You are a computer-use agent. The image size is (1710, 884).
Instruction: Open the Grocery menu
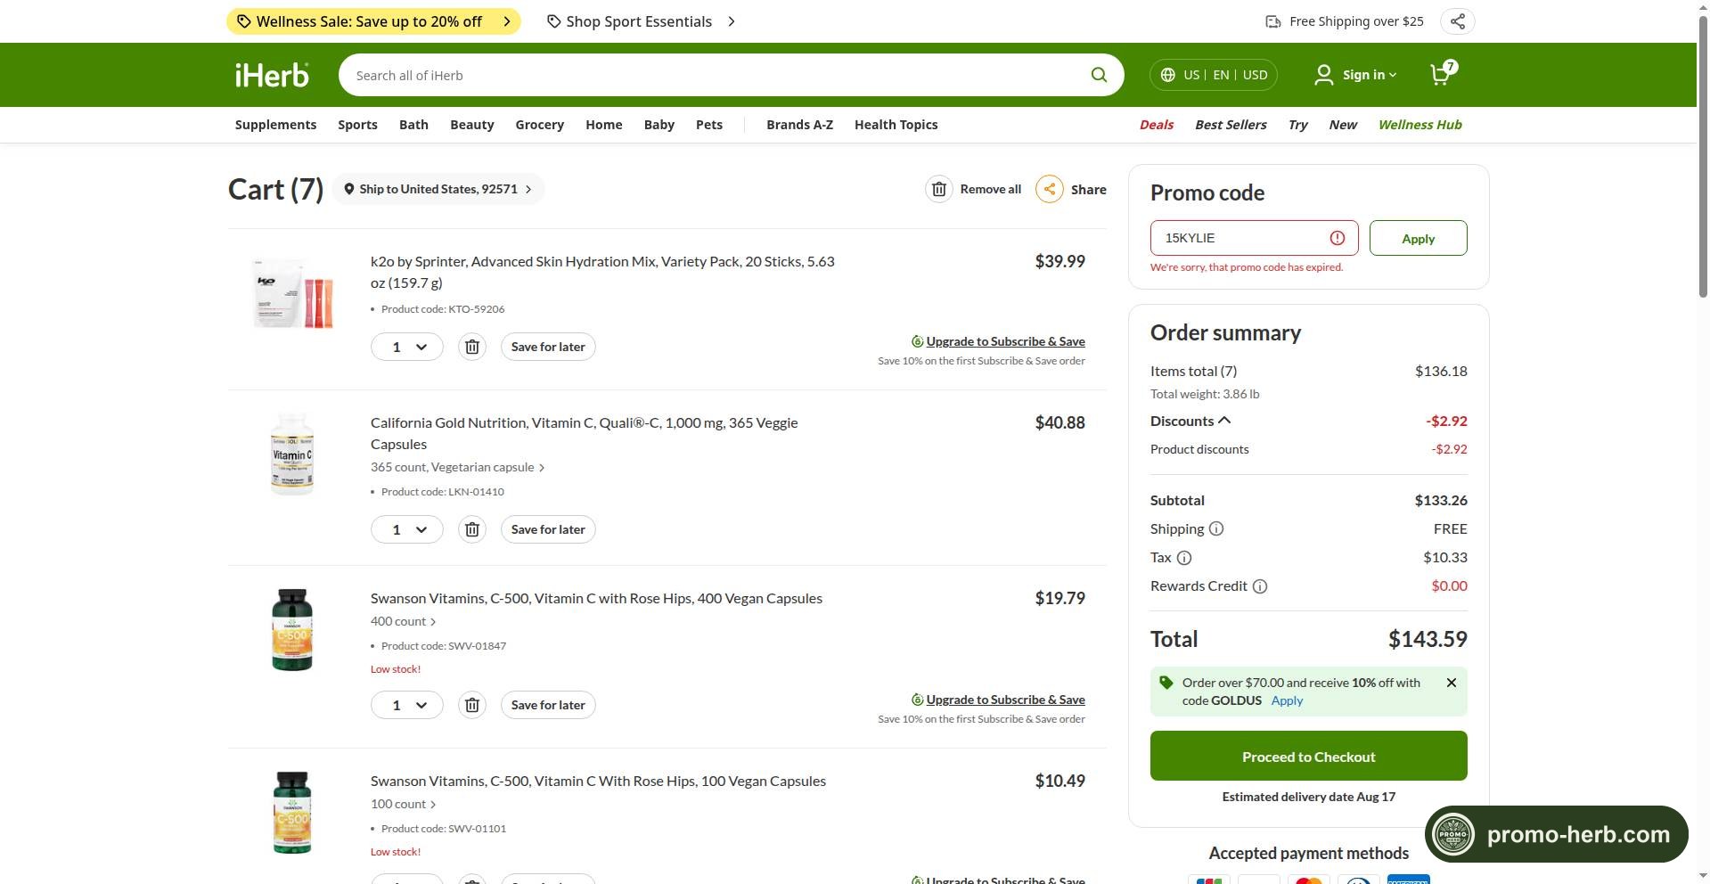point(540,125)
